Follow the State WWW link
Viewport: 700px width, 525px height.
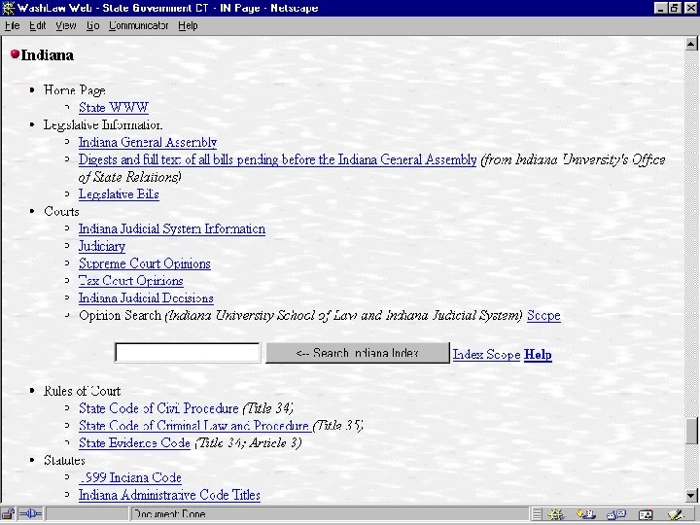pos(114,108)
